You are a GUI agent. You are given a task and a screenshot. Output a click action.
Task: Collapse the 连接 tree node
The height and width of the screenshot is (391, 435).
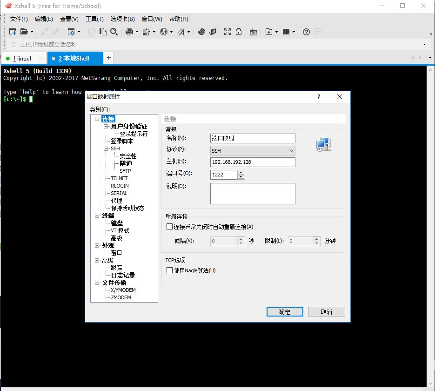pos(97,119)
